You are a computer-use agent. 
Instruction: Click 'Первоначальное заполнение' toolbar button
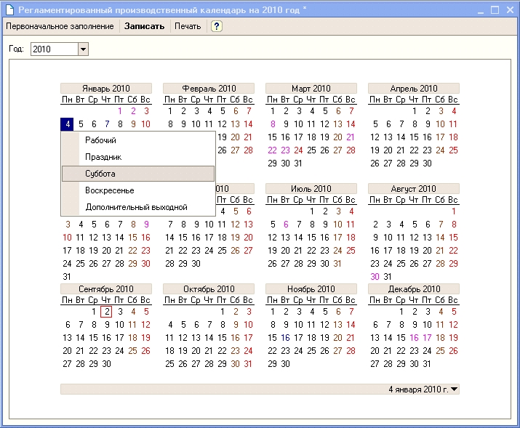point(60,26)
